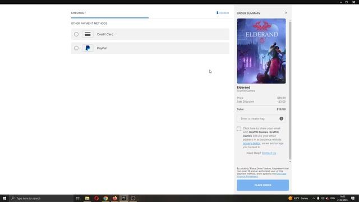Open the Contact Us link
The width and height of the screenshot is (359, 202).
pos(269,153)
